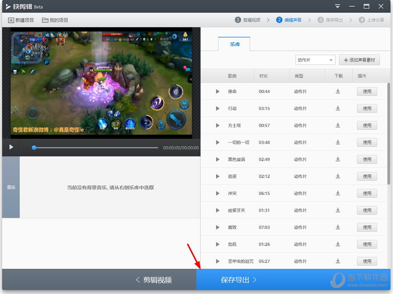The image size is (393, 294).
Task: Click the 歌曲 column header
Action: coord(232,76)
